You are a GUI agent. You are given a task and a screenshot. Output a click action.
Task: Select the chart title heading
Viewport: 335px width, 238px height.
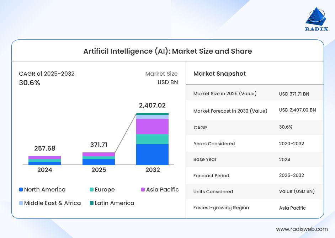click(167, 51)
